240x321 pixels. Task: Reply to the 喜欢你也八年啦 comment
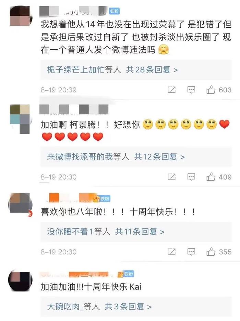coord(191,252)
